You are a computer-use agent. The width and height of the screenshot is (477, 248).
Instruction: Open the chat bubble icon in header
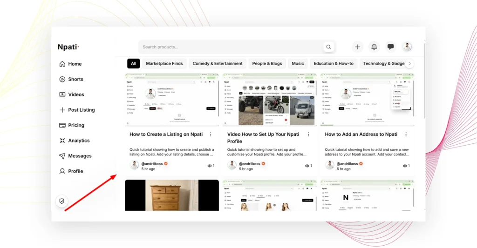click(x=390, y=47)
